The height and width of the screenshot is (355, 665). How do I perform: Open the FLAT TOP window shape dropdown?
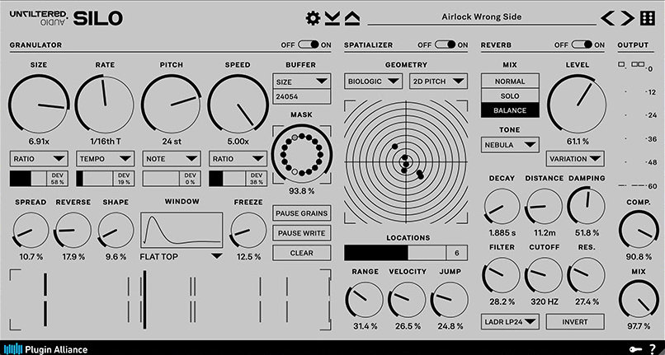pyautogui.click(x=181, y=256)
